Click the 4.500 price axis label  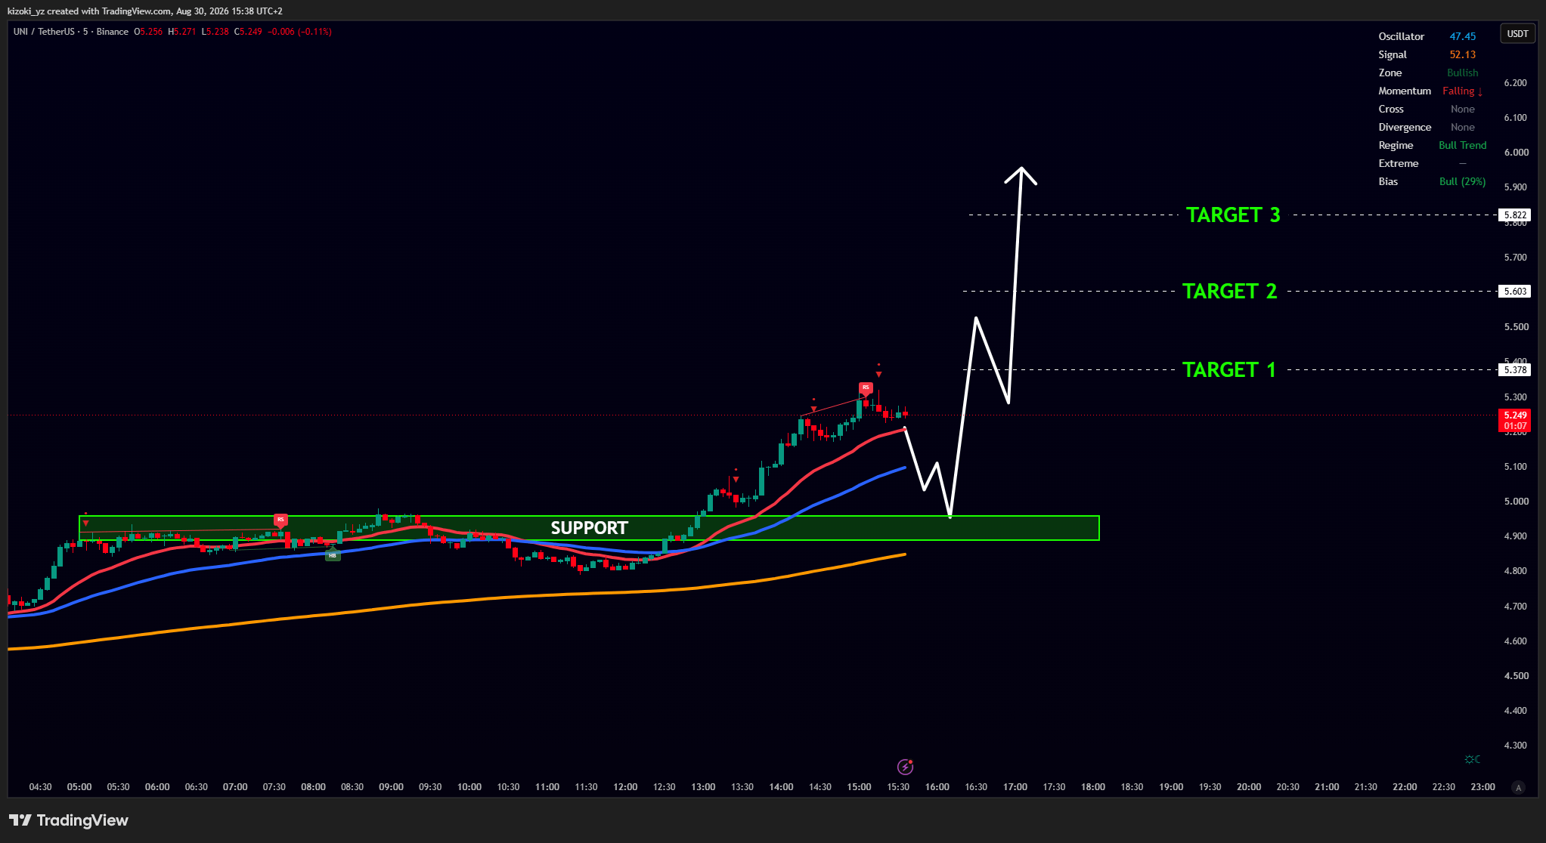coord(1515,676)
